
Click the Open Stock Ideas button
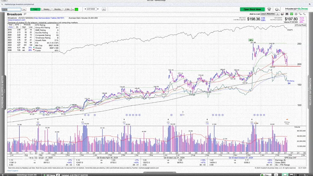[x=252, y=9]
